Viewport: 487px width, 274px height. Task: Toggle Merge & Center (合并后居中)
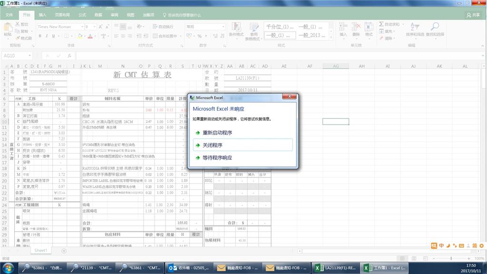point(165,36)
